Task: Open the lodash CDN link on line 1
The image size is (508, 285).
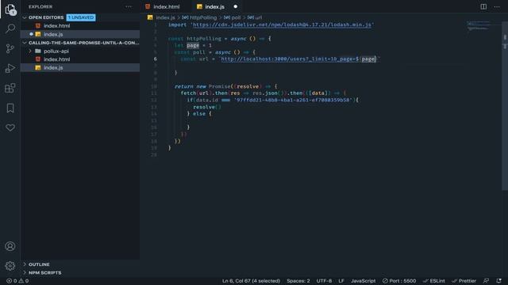Action: (282, 25)
